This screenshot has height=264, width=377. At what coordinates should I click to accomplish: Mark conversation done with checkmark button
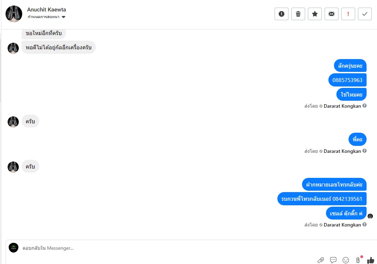click(x=365, y=14)
